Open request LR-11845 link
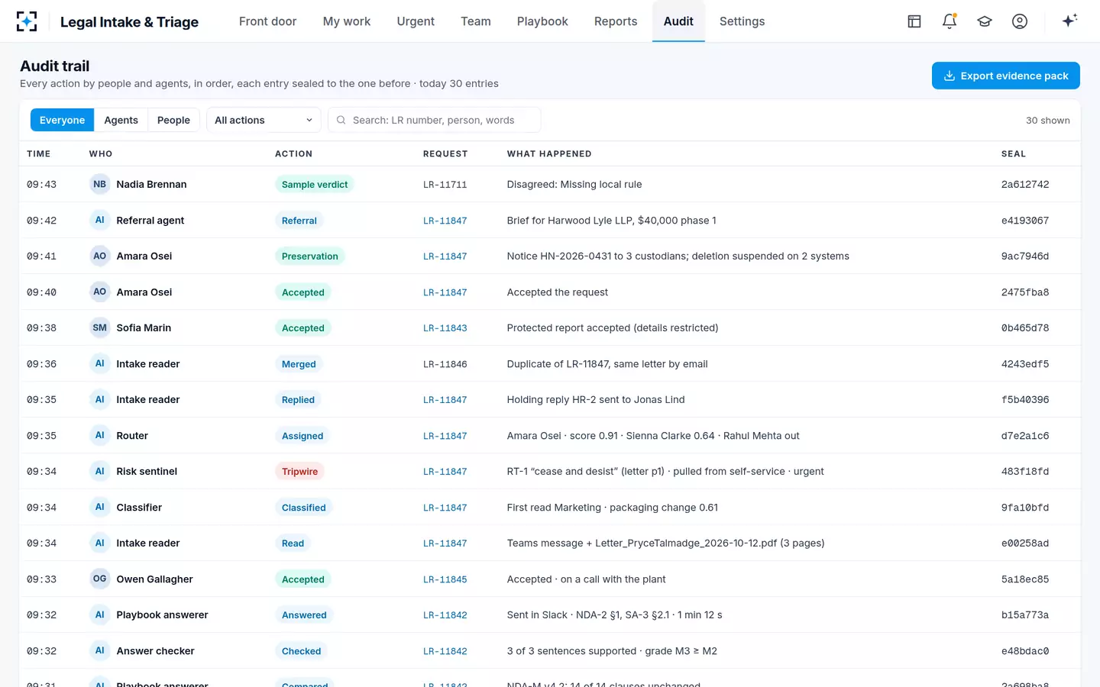The width and height of the screenshot is (1100, 687). point(445,579)
